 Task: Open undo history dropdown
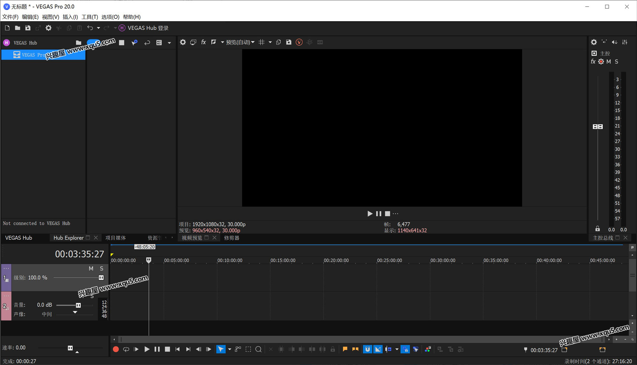pos(98,28)
